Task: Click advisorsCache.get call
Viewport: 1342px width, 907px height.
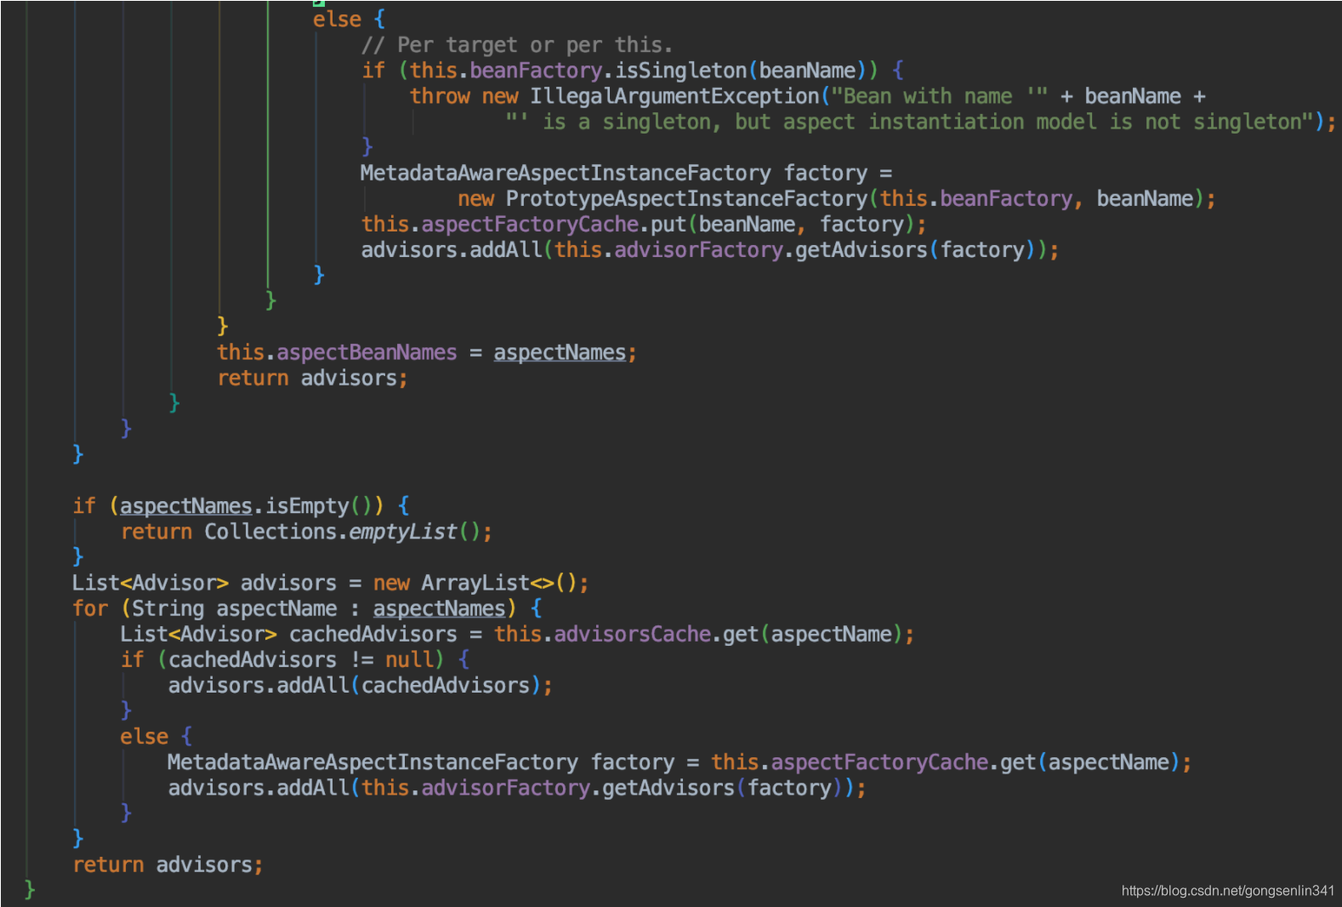Action: pos(734,634)
